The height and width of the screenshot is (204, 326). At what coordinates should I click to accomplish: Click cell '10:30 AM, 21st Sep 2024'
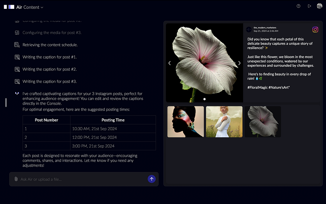coord(113,129)
